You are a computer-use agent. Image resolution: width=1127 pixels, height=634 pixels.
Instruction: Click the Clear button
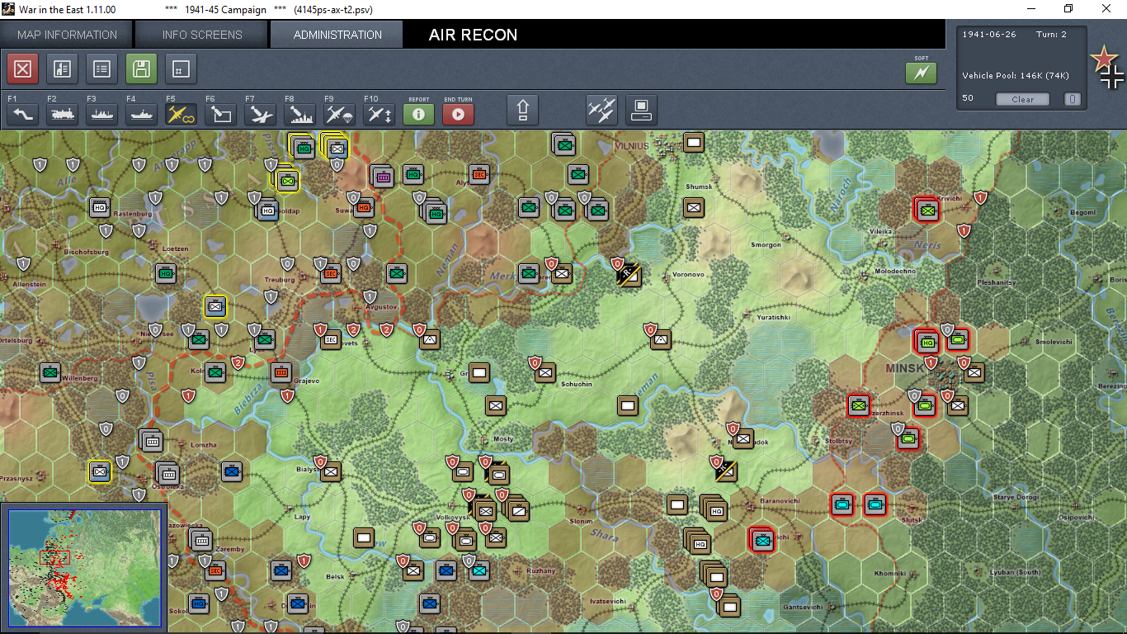click(1022, 99)
